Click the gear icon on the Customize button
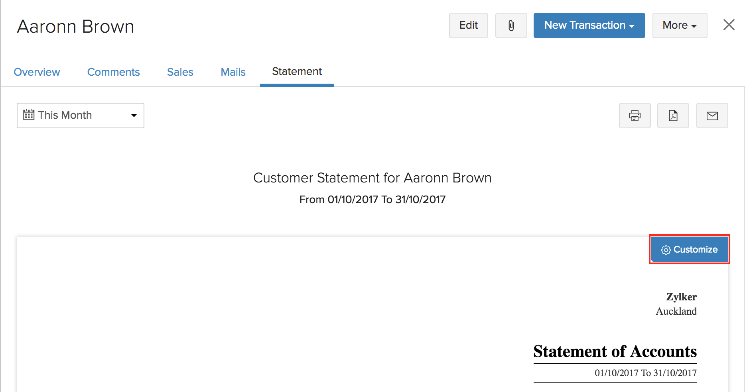 coord(665,249)
